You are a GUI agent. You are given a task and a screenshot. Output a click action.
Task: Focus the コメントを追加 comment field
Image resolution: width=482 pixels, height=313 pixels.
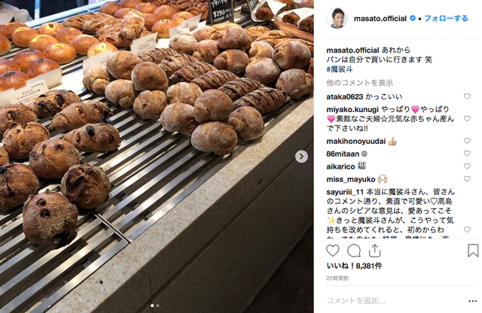point(395,301)
